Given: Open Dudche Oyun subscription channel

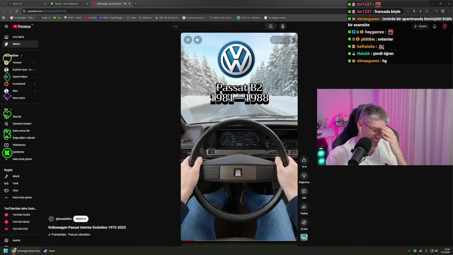Looking at the screenshot, I should coord(20,70).
